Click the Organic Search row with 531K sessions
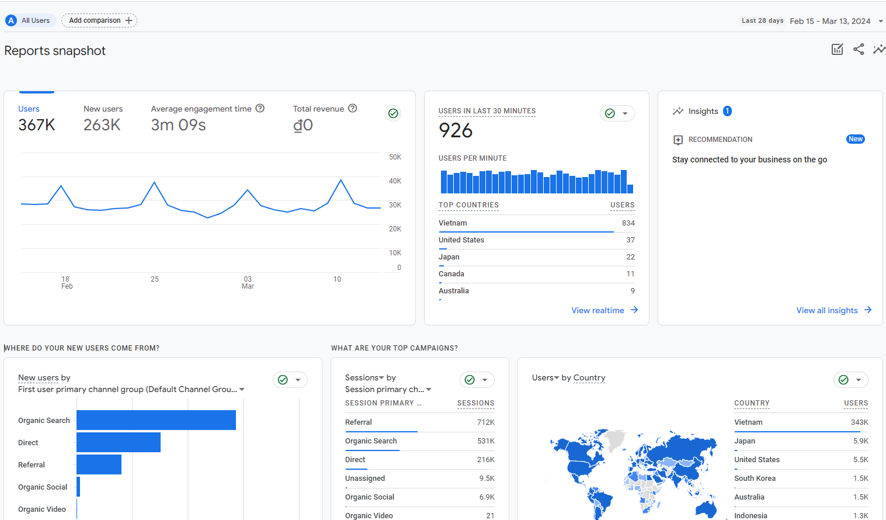The height and width of the screenshot is (520, 886). [x=420, y=441]
